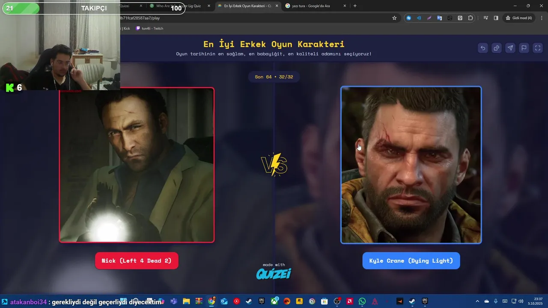Open Rockstar Games Launcher from the taskbar
548x308 pixels.
point(299,301)
